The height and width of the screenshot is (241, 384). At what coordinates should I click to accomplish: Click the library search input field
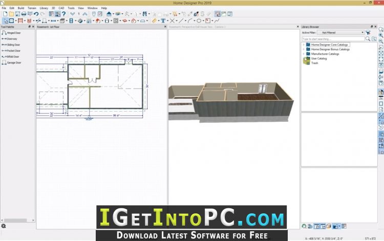coord(333,39)
